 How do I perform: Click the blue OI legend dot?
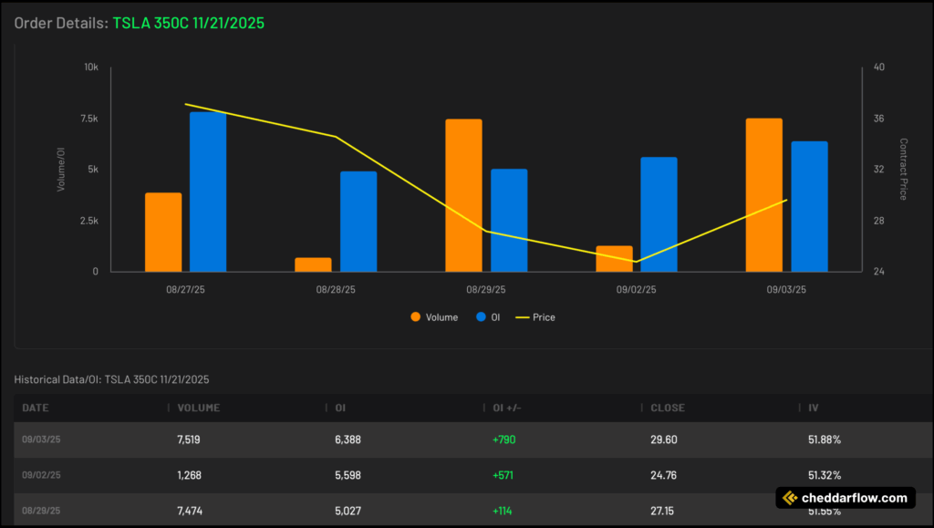click(x=482, y=316)
